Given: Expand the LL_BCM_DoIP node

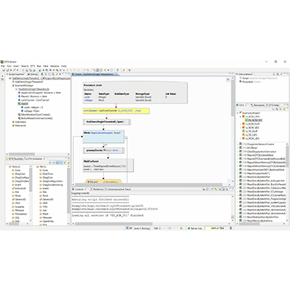Looking at the screenshot, I should tap(240, 124).
